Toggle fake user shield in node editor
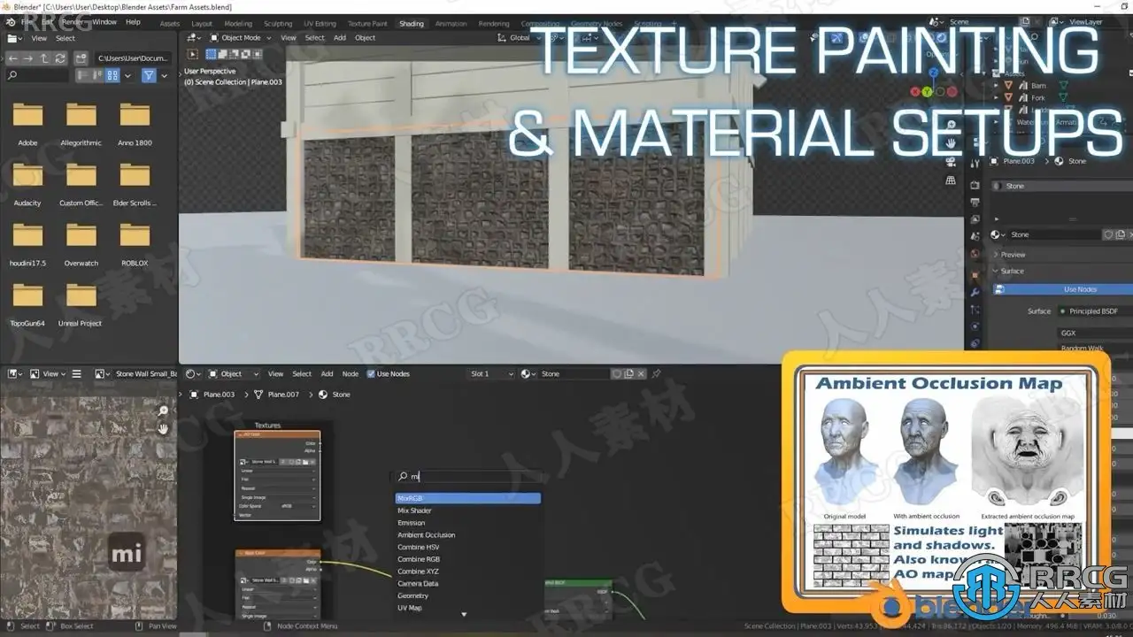Viewport: 1133px width, 637px height. 617,374
